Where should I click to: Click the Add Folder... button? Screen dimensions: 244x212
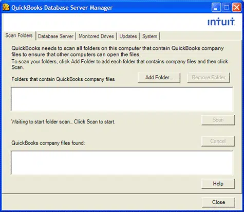tap(159, 78)
